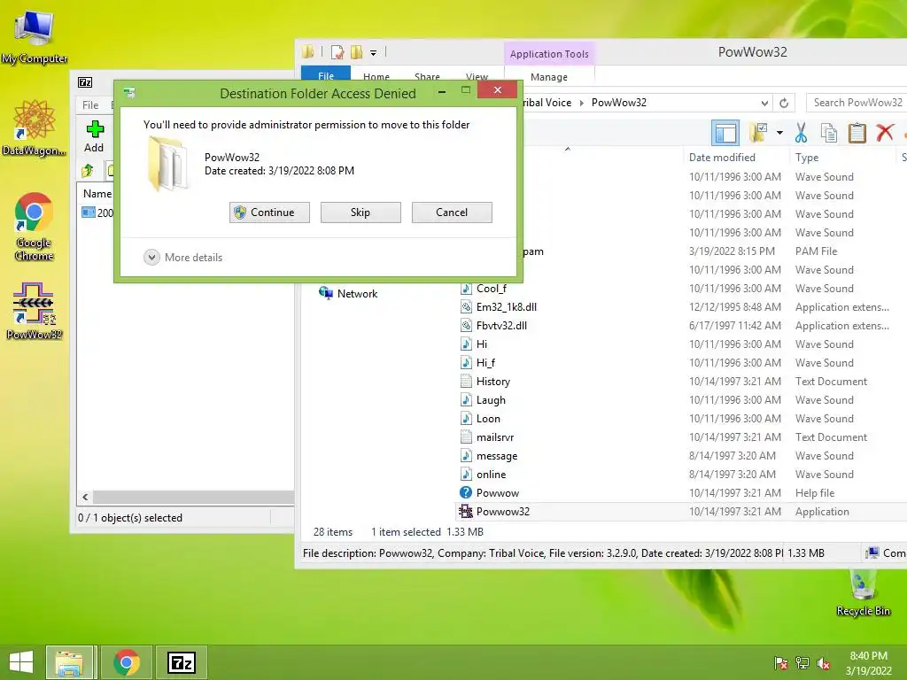The image size is (907, 680).
Task: Click Add button in 7-Zip window
Action: [94, 137]
